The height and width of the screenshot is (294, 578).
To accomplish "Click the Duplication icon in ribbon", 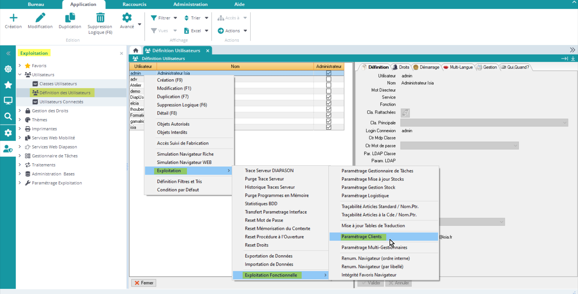I will pyautogui.click(x=70, y=18).
